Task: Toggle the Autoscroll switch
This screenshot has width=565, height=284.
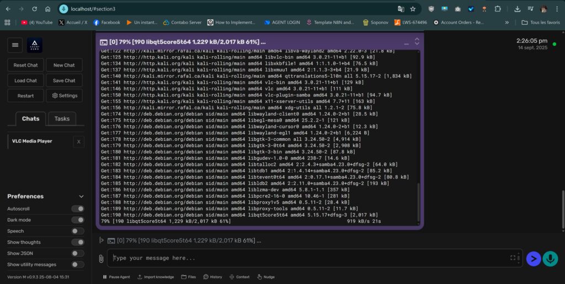Action: 78,209
